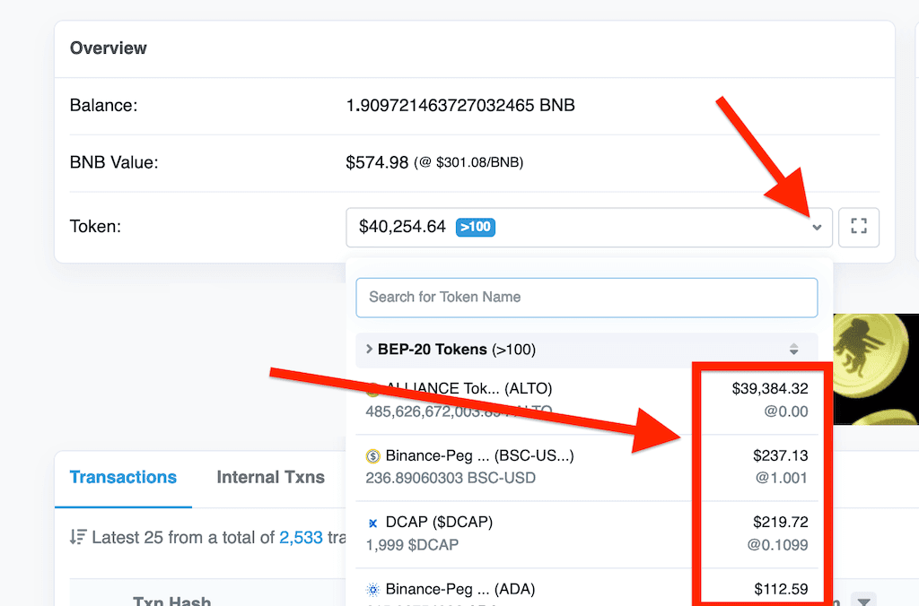Click the sort icon beside Latest 25
Image resolution: width=919 pixels, height=606 pixels.
78,537
